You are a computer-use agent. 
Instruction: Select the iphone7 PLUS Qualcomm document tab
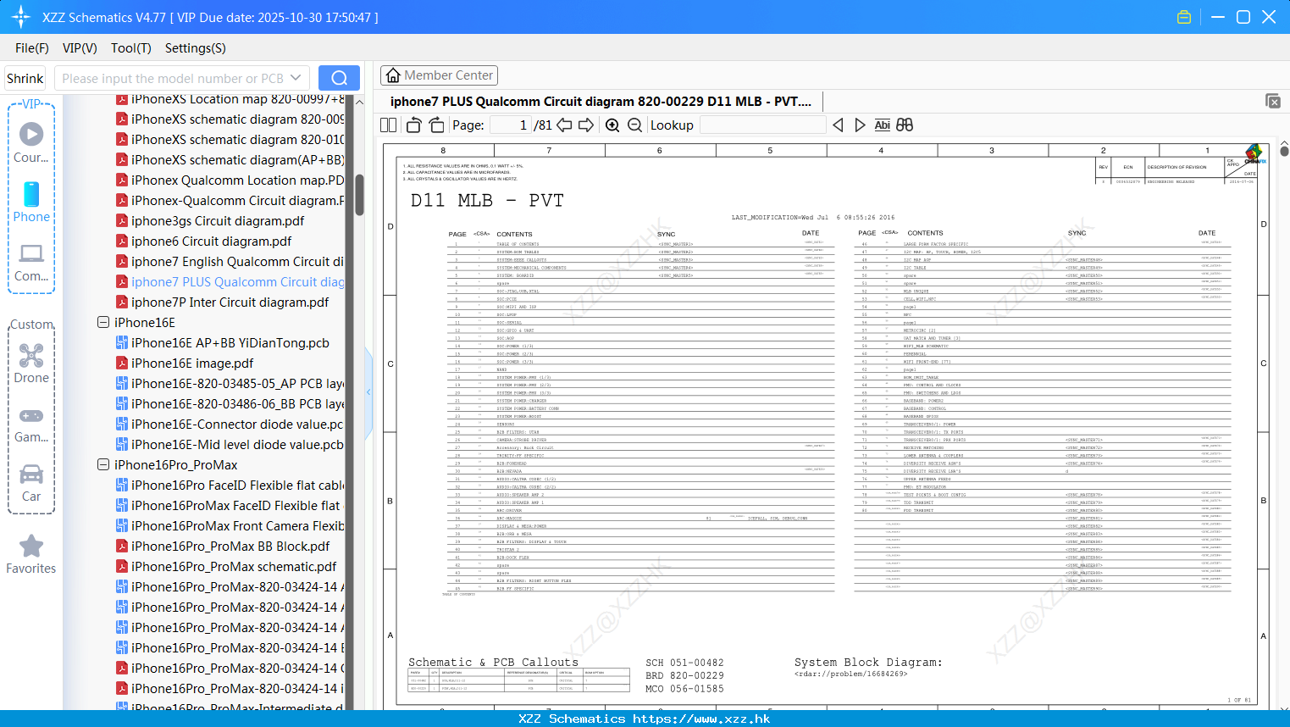click(601, 102)
